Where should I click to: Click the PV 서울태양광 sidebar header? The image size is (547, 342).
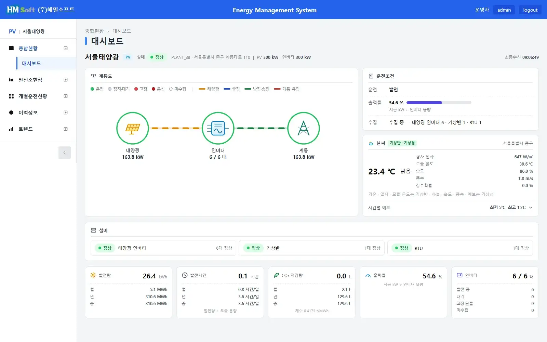27,31
